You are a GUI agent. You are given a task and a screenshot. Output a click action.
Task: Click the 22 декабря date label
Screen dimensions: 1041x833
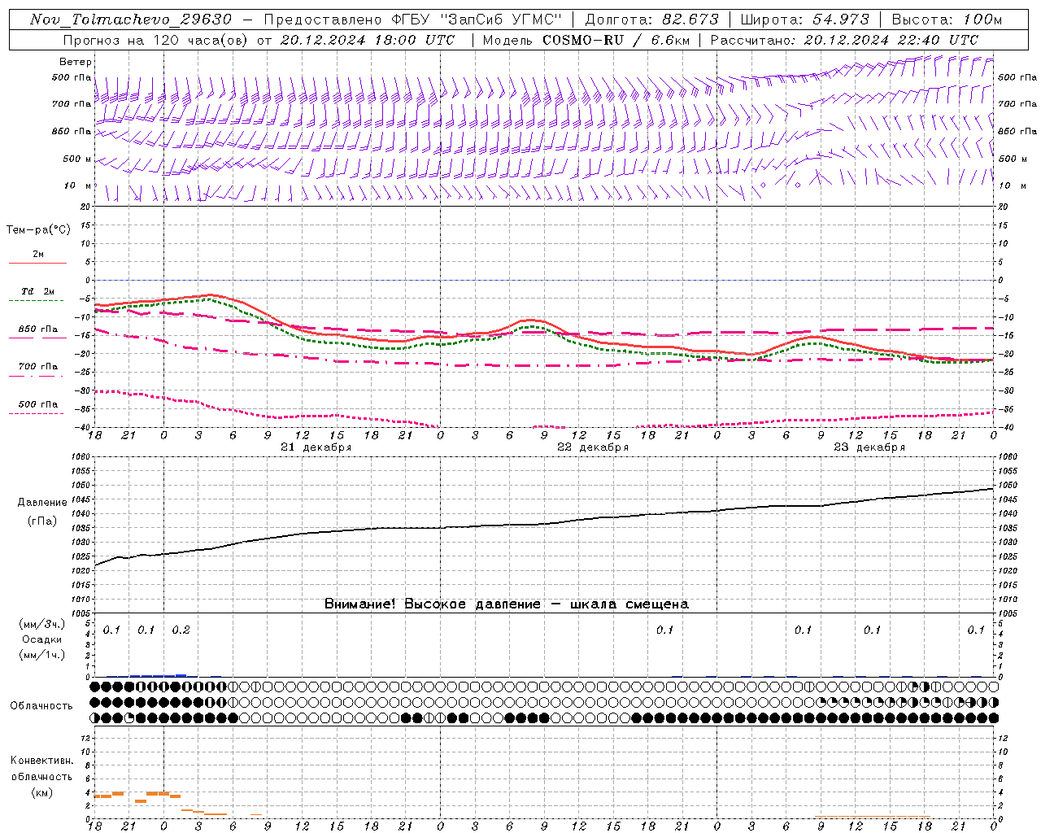pos(592,447)
